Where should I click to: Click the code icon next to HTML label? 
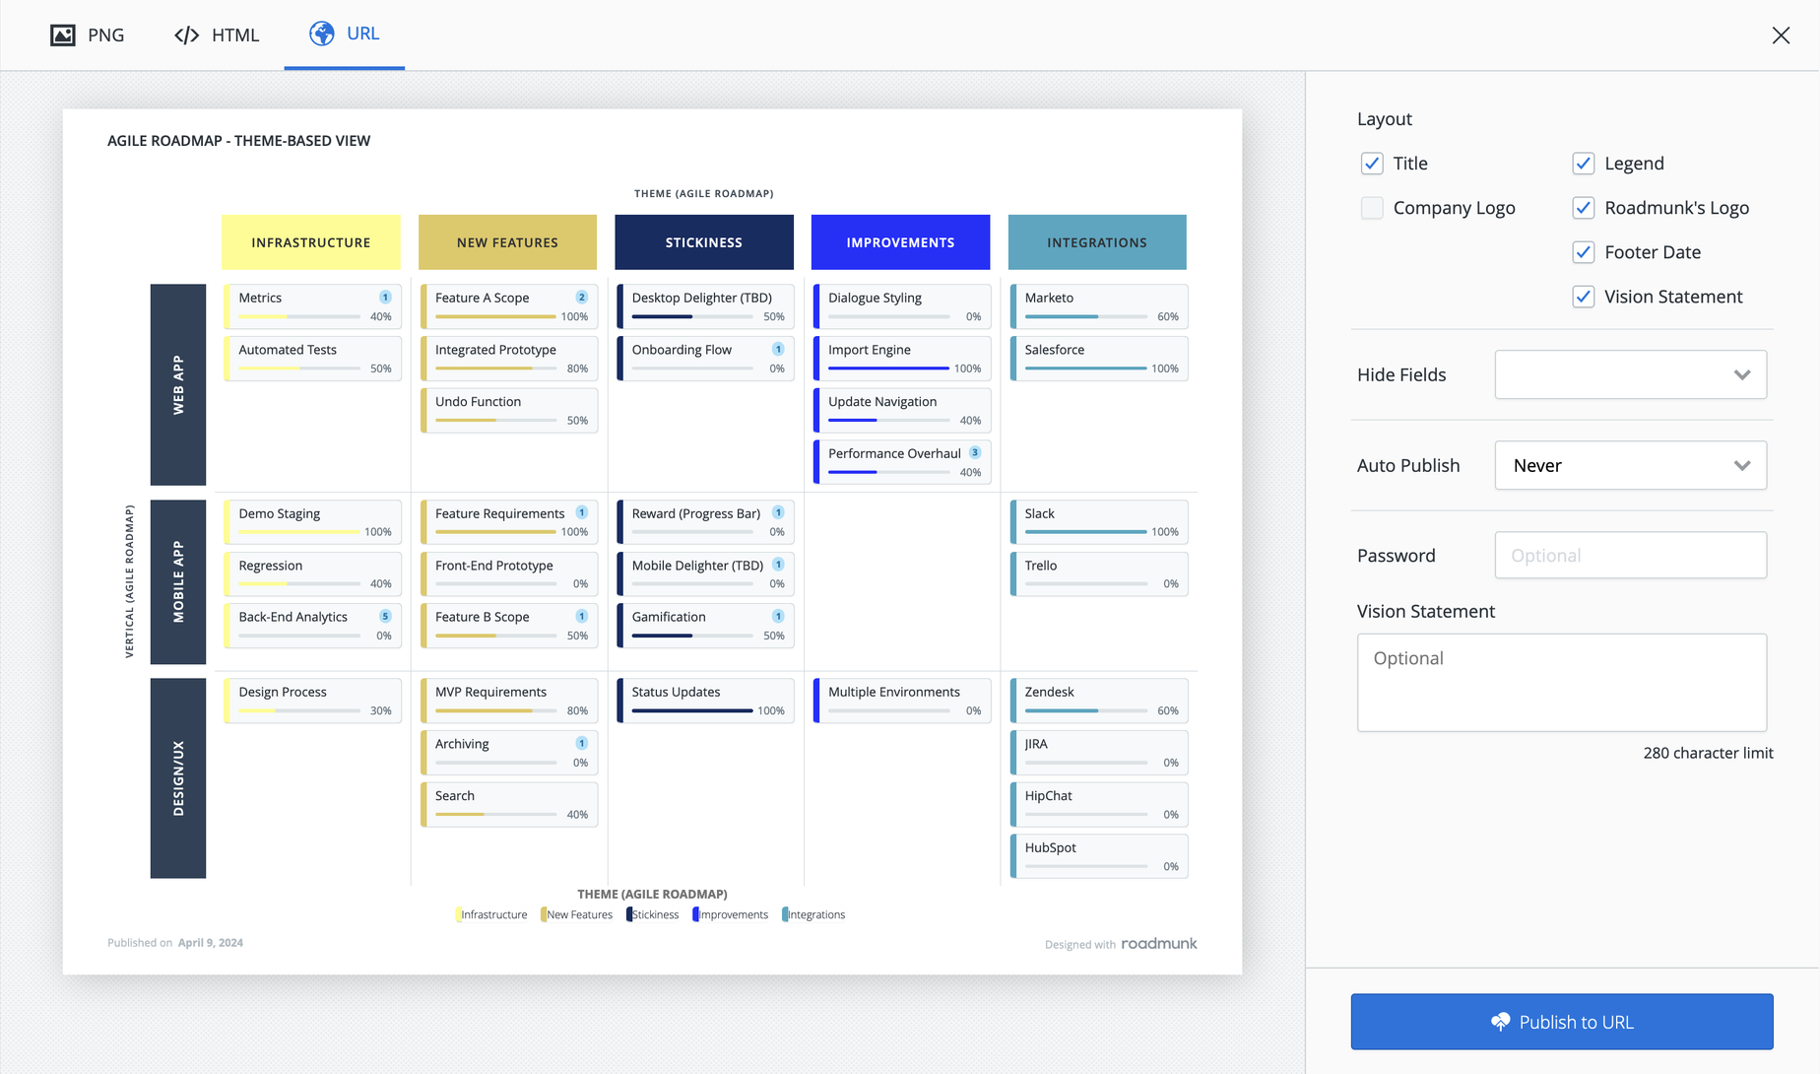pyautogui.click(x=186, y=34)
